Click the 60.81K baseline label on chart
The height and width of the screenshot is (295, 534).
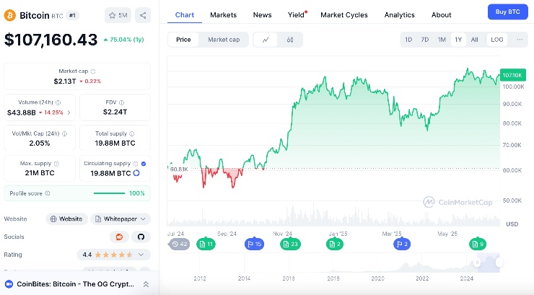coord(179,169)
